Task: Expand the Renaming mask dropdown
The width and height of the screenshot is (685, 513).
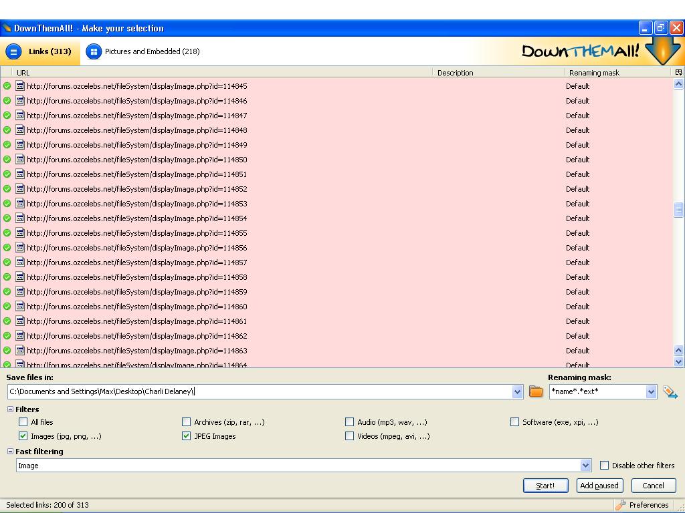Action: pyautogui.click(x=651, y=392)
